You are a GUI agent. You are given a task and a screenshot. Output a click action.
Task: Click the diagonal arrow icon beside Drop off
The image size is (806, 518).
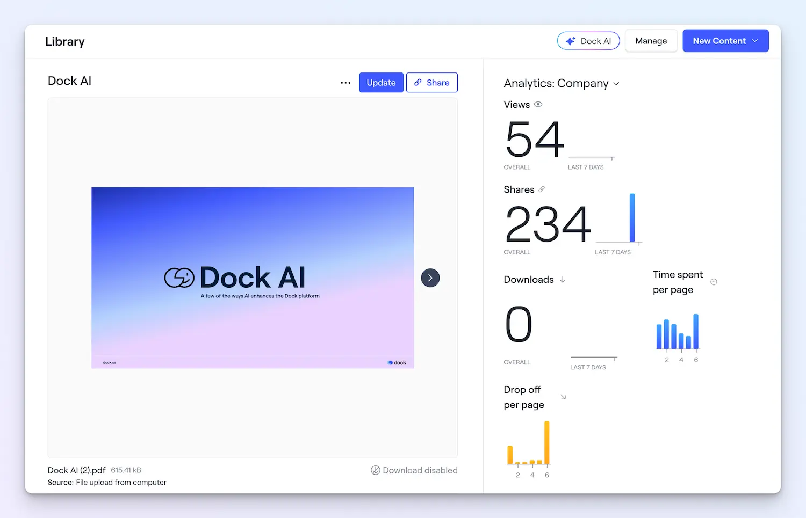click(x=563, y=397)
